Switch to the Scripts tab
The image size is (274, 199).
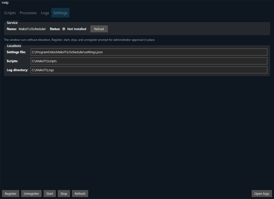[x=10, y=13]
